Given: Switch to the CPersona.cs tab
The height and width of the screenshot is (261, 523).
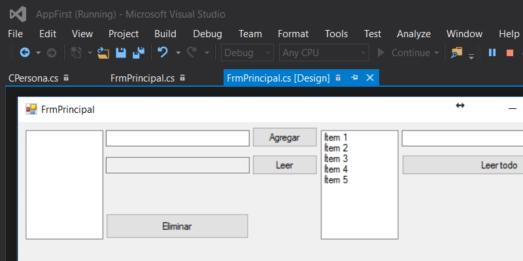Looking at the screenshot, I should pyautogui.click(x=33, y=78).
